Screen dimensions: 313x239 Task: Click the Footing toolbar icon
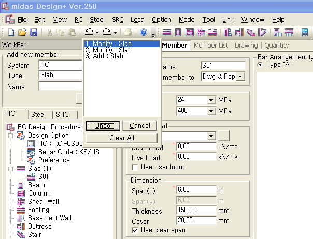(212, 32)
